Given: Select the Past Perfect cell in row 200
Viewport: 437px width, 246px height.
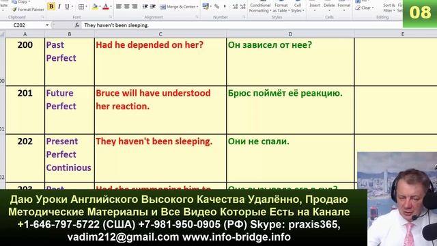Looking at the screenshot, I should point(70,61).
